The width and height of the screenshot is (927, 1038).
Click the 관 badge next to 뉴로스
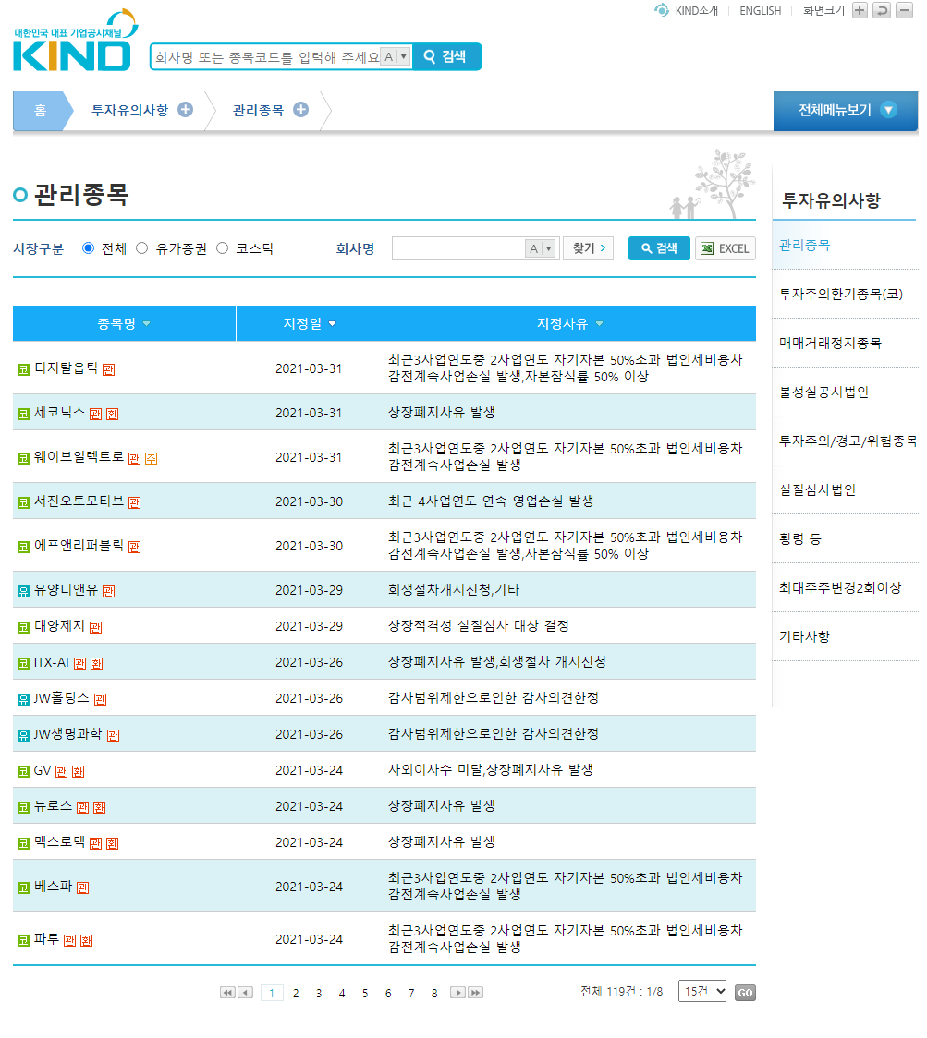pos(83,808)
